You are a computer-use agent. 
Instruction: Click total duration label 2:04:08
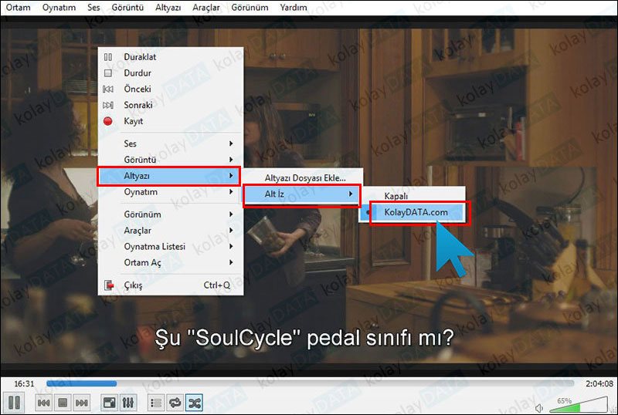pyautogui.click(x=599, y=383)
